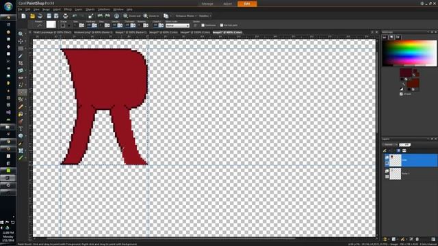Screen dimensions: 438x246
Task: Open the File menu
Action: 20,10
